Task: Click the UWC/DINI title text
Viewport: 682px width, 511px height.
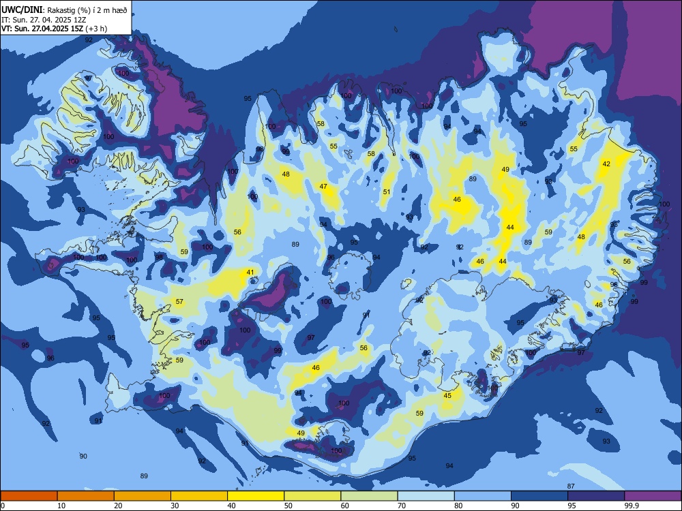Action: 23,10
